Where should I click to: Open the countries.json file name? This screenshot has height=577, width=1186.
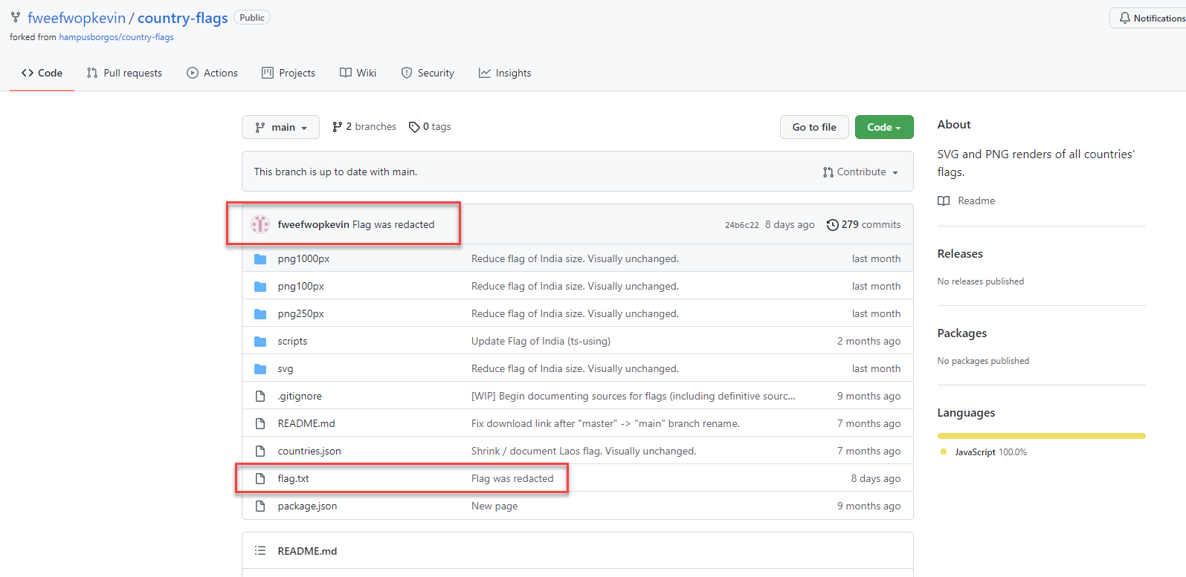coord(309,452)
